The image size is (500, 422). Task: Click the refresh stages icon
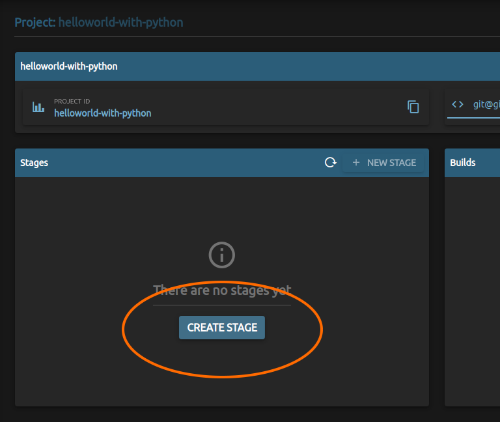[331, 163]
